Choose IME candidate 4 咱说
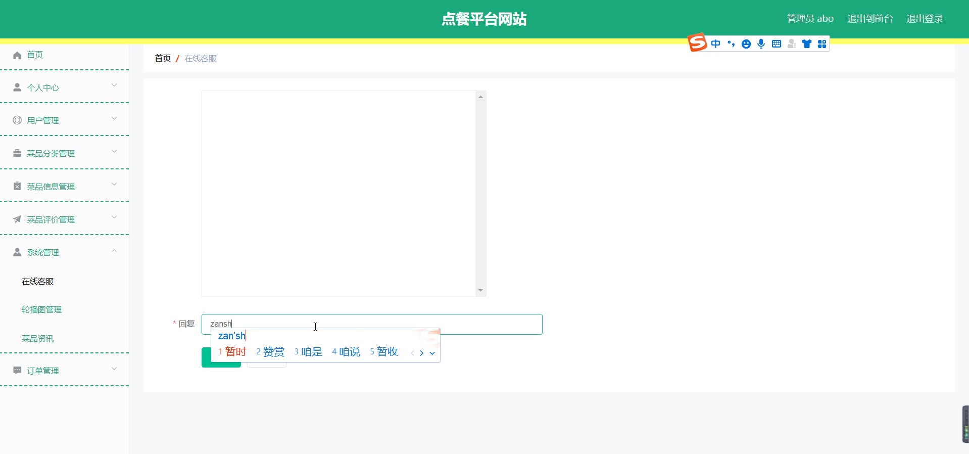Viewport: 969px width, 454px height. coord(346,351)
